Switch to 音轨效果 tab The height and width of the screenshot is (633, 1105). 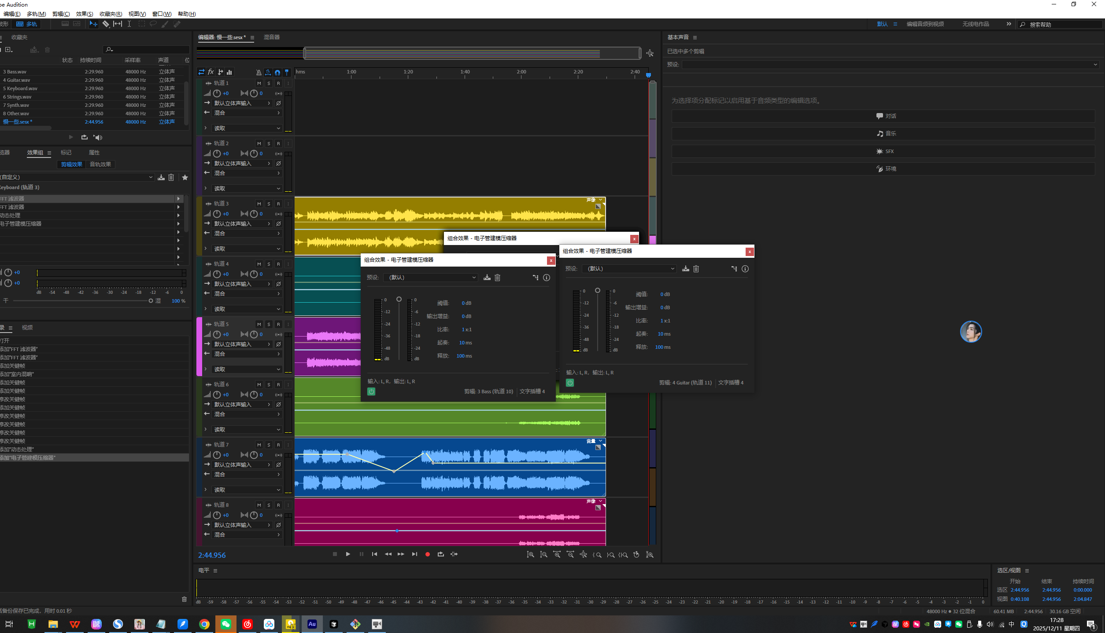pyautogui.click(x=100, y=165)
